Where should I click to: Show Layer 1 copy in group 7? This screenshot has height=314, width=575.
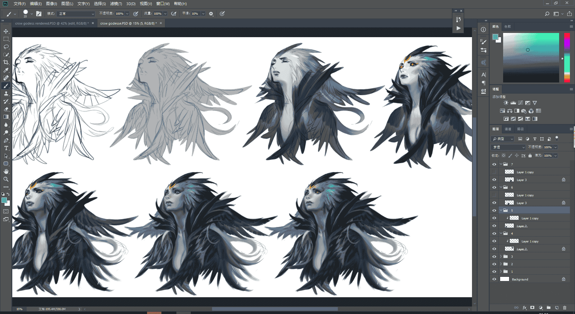[494, 172]
